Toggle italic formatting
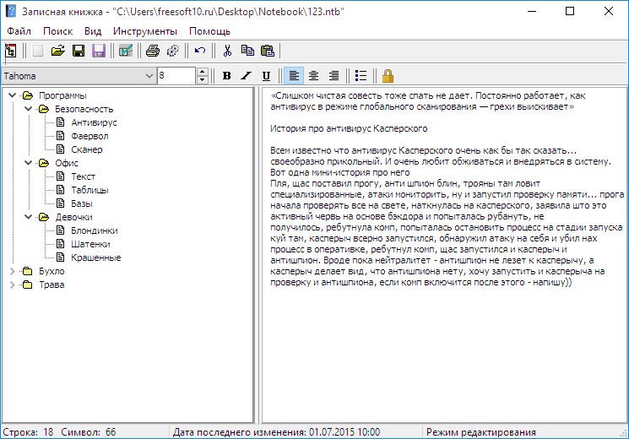Screen dimensions: 629x439 point(247,76)
